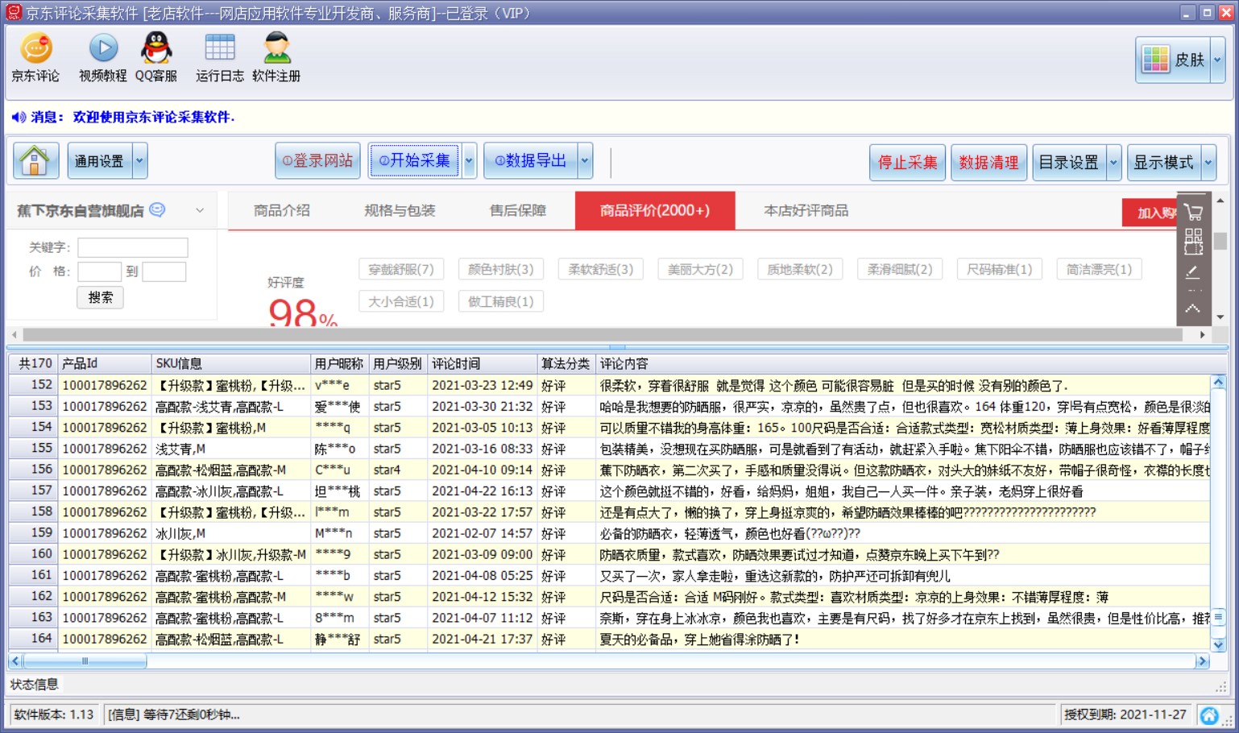Screen dimensions: 1239x733
Task: Click the QR code sidebar icon
Action: [x=1193, y=241]
